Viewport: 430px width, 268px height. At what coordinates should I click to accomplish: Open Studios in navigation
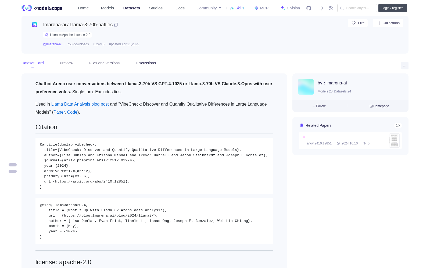[156, 8]
